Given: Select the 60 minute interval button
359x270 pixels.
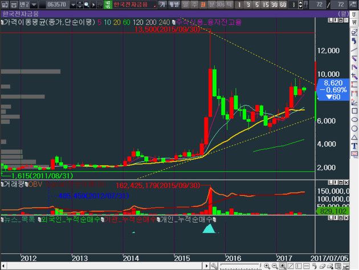Looking at the screenshot, I should tap(283, 5).
